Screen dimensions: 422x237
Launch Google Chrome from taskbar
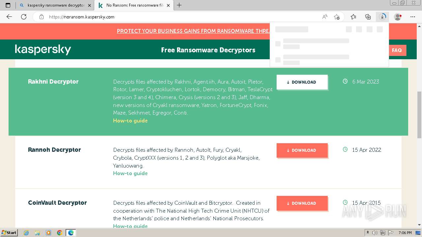59,233
